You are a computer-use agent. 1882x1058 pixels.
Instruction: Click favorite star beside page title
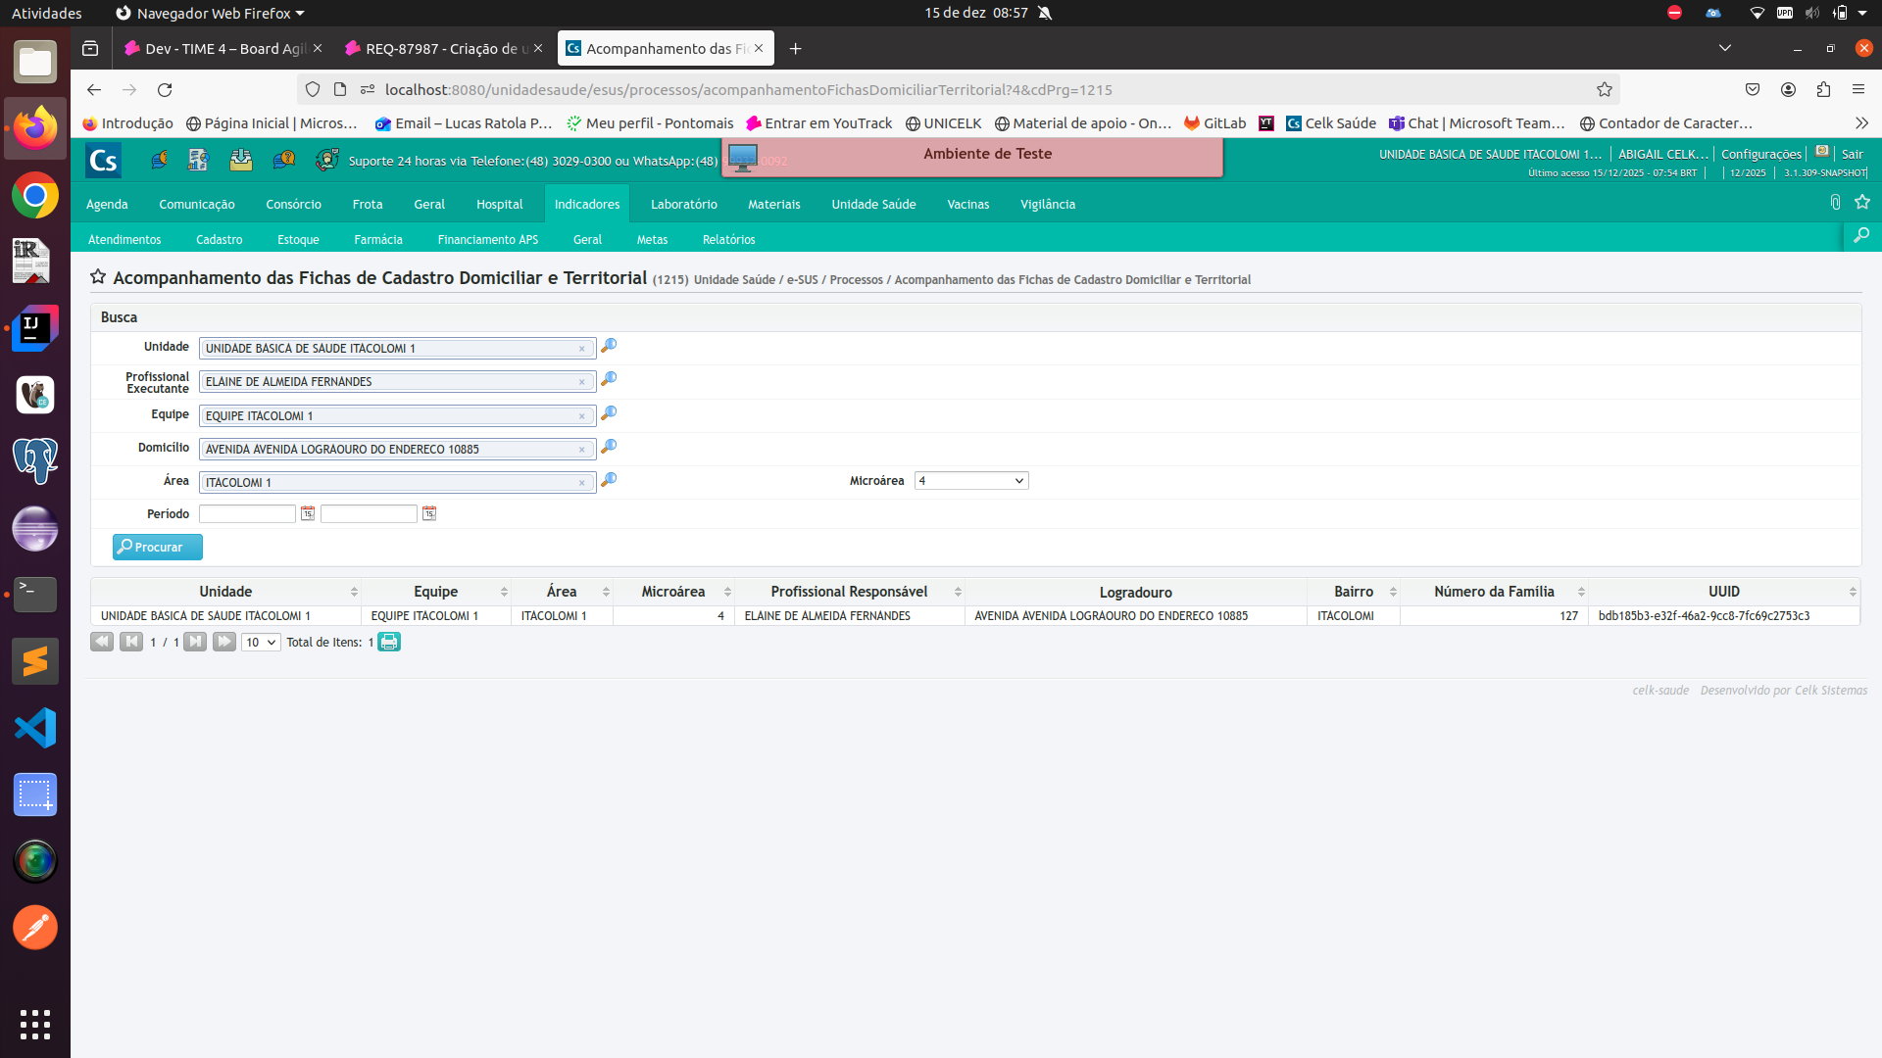click(x=98, y=277)
